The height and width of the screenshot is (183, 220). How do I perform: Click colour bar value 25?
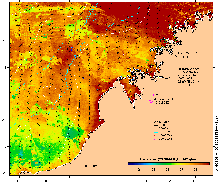[x=153, y=170]
